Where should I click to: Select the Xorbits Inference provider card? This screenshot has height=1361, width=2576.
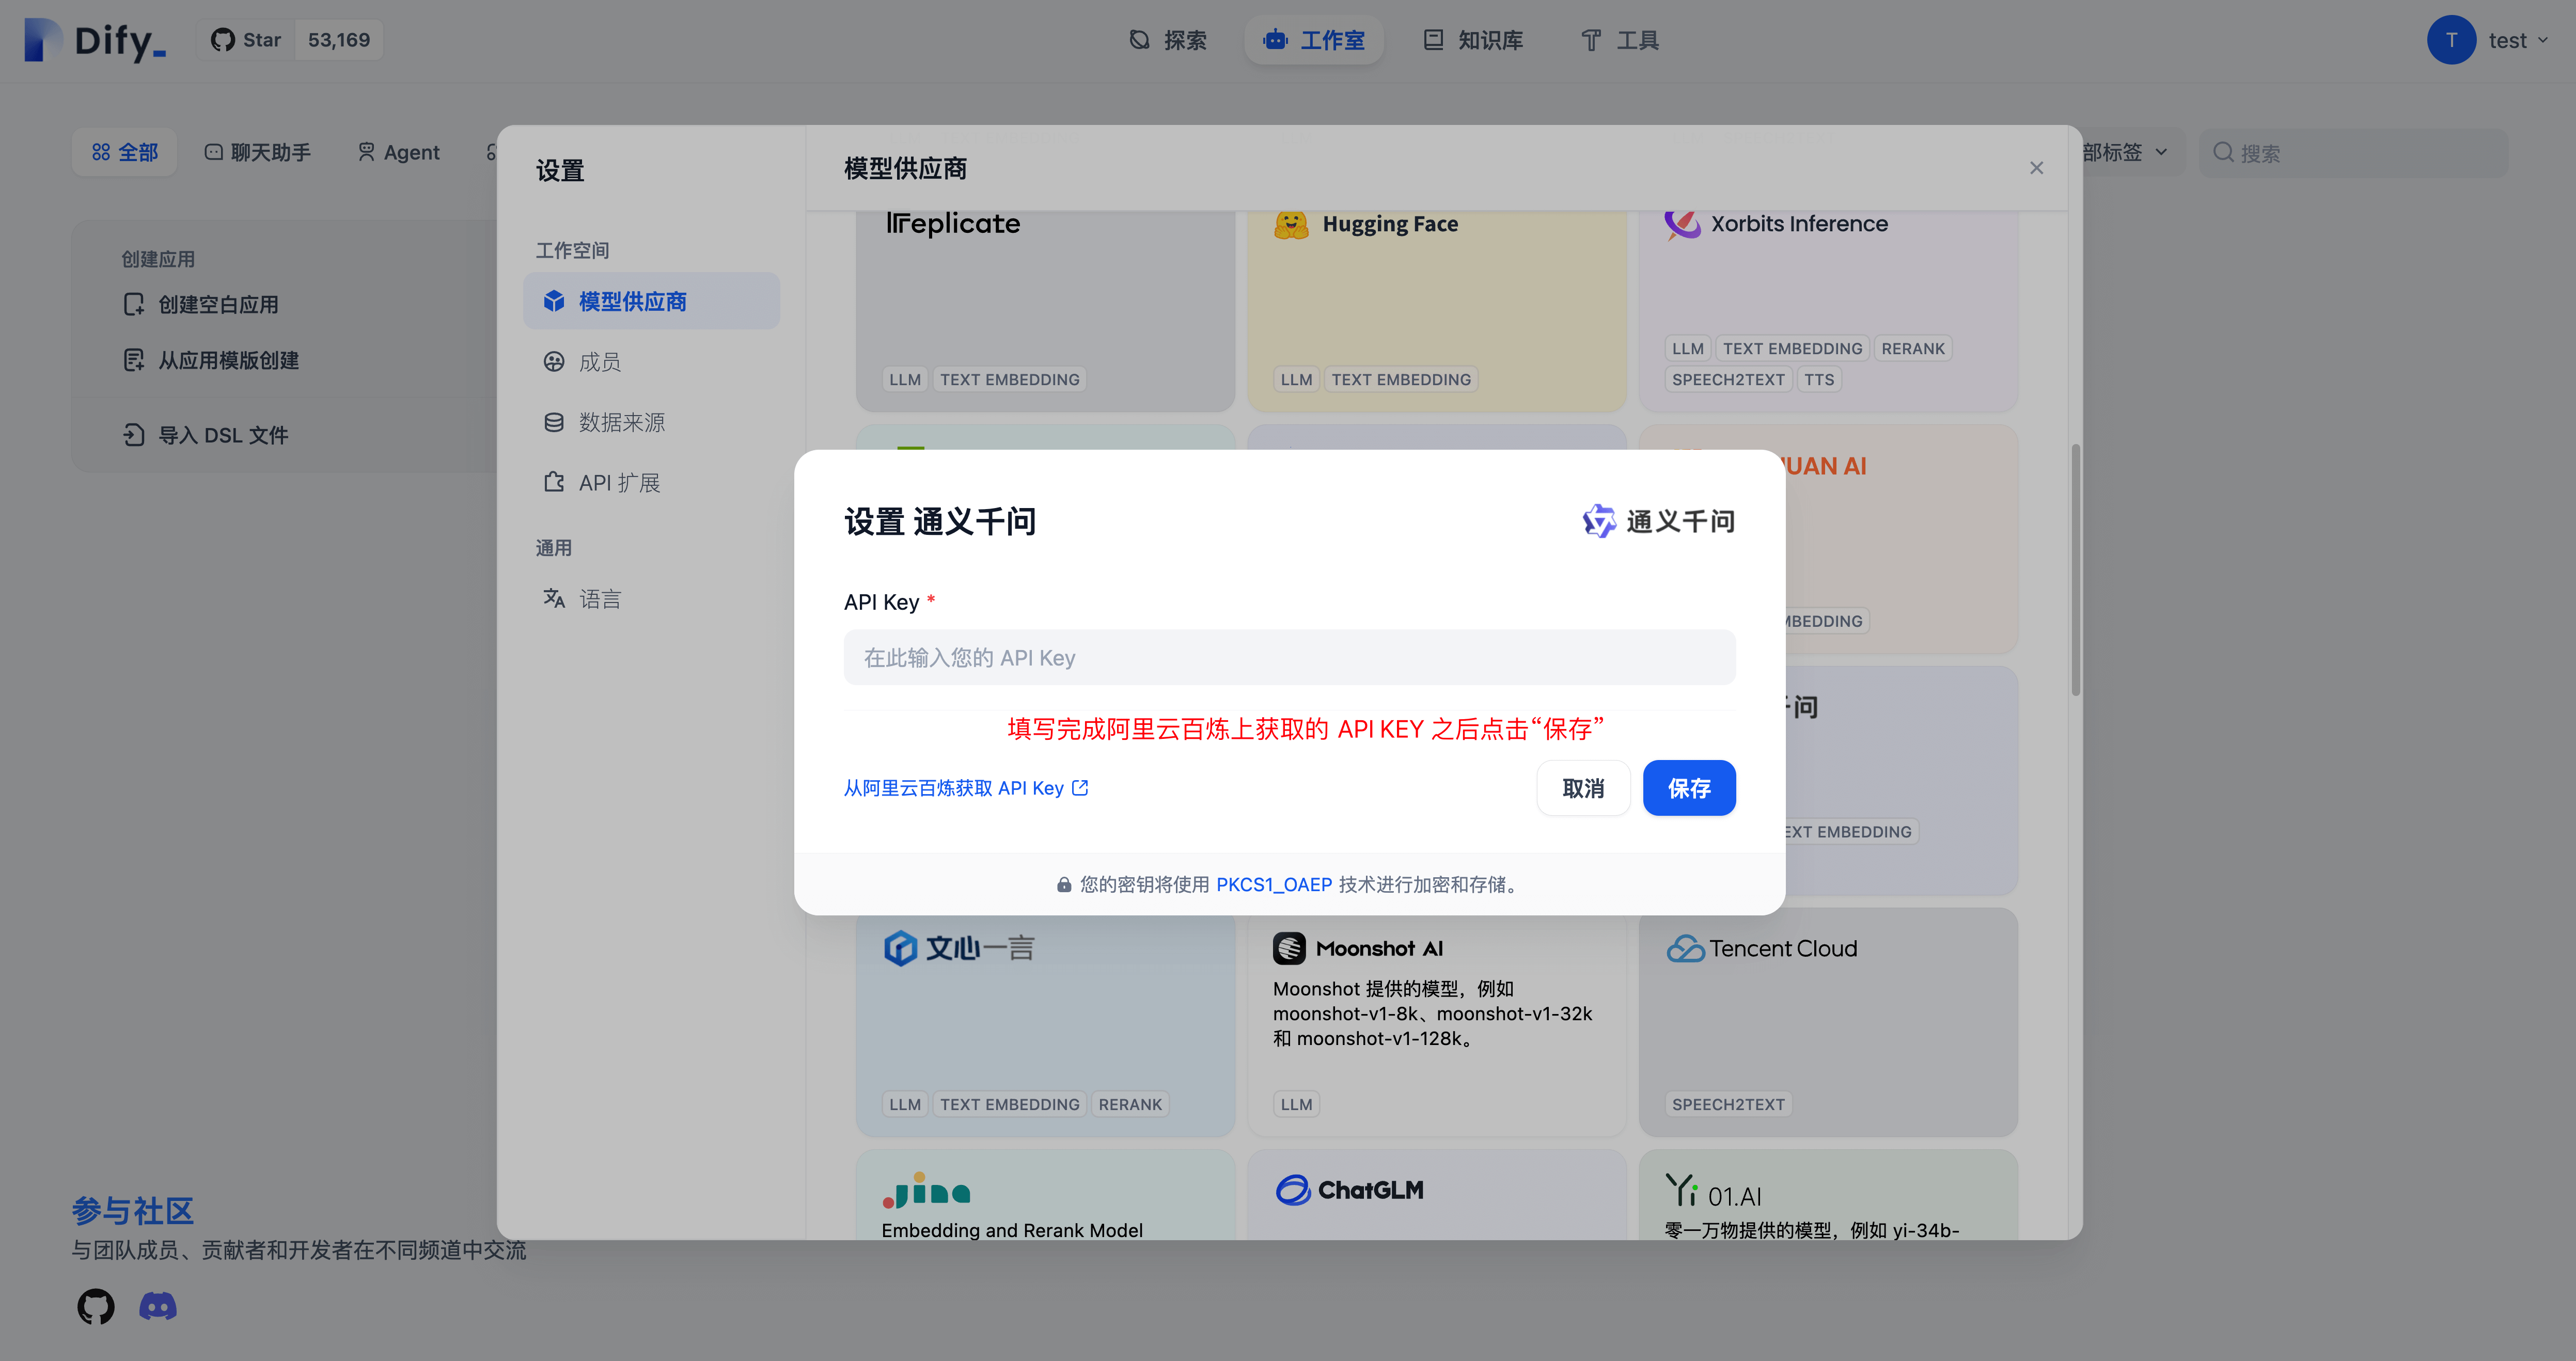click(1827, 310)
